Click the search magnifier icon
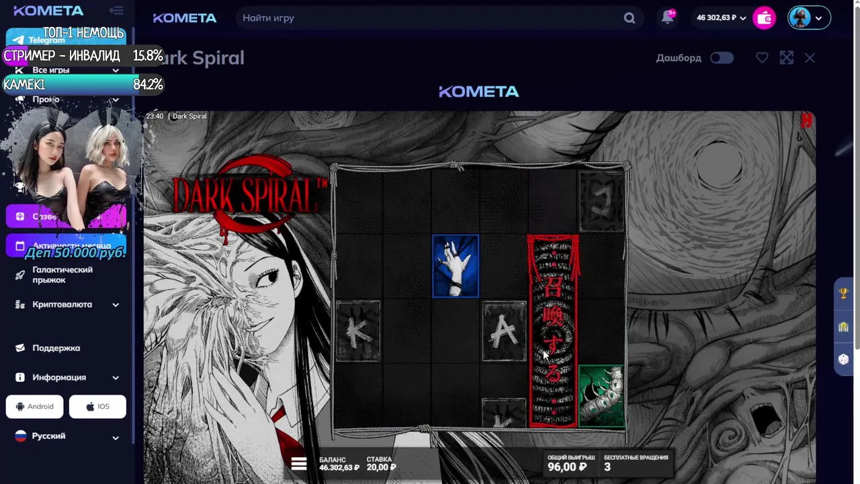The width and height of the screenshot is (860, 484). (x=630, y=18)
